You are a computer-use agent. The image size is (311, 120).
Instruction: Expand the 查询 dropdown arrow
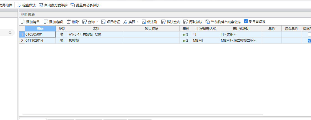[97, 22]
